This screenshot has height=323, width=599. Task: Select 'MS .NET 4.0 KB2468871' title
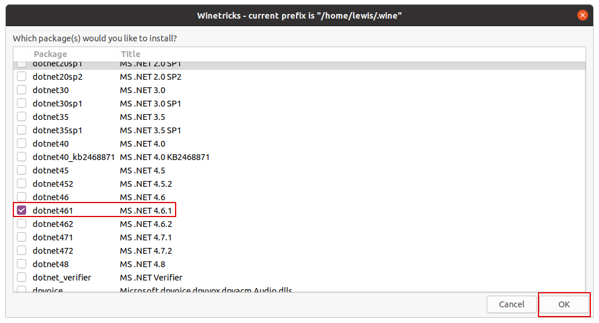pos(165,157)
